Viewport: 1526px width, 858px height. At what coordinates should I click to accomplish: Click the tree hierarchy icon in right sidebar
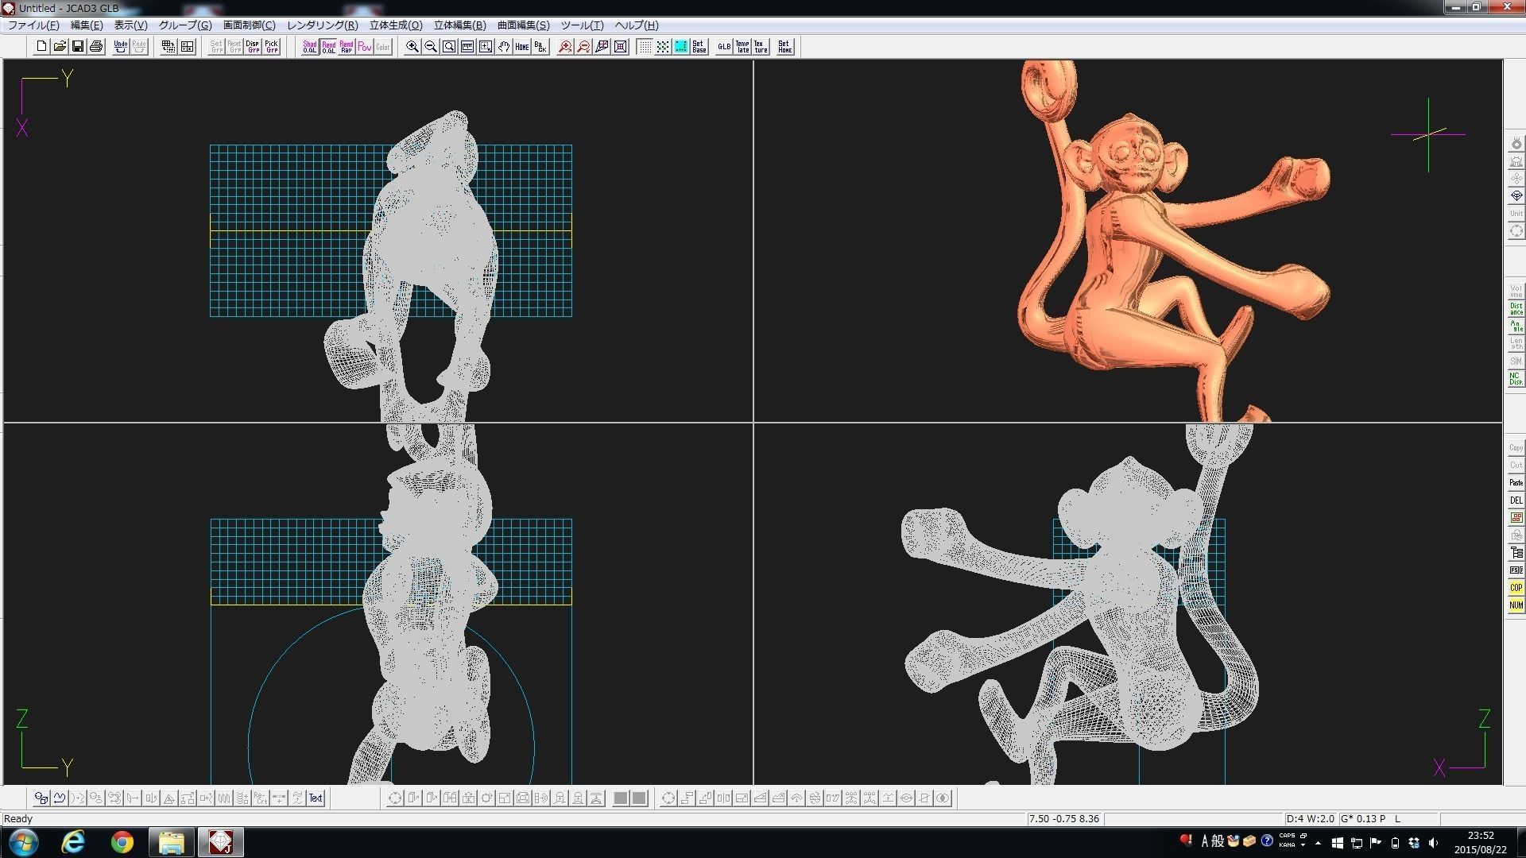pyautogui.click(x=1516, y=553)
